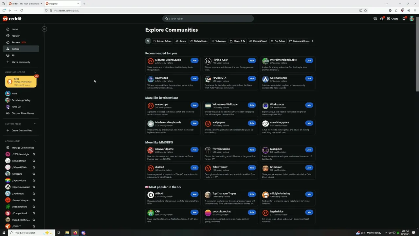
Task: Open the Jump Cat game icon
Action: (x=8, y=107)
